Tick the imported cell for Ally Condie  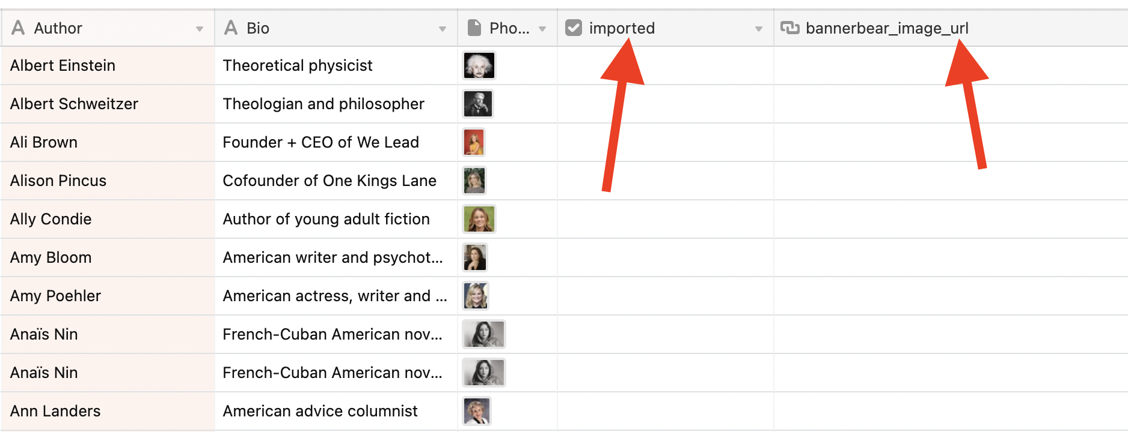click(x=665, y=219)
